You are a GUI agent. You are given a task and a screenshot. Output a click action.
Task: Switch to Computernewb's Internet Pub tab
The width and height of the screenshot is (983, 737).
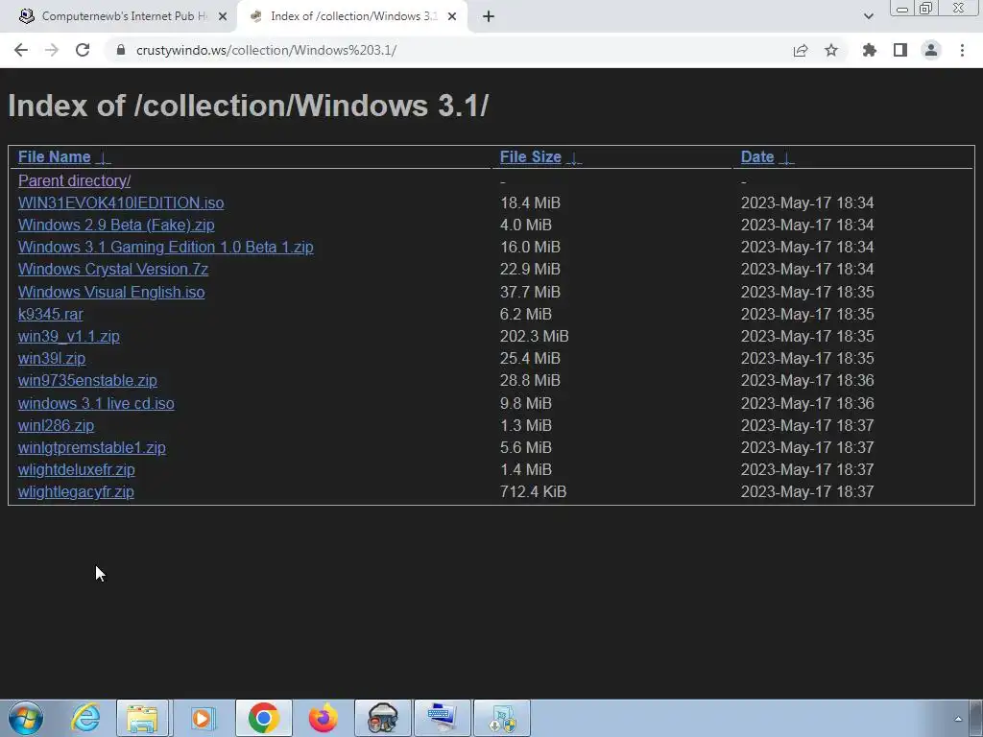(x=119, y=16)
